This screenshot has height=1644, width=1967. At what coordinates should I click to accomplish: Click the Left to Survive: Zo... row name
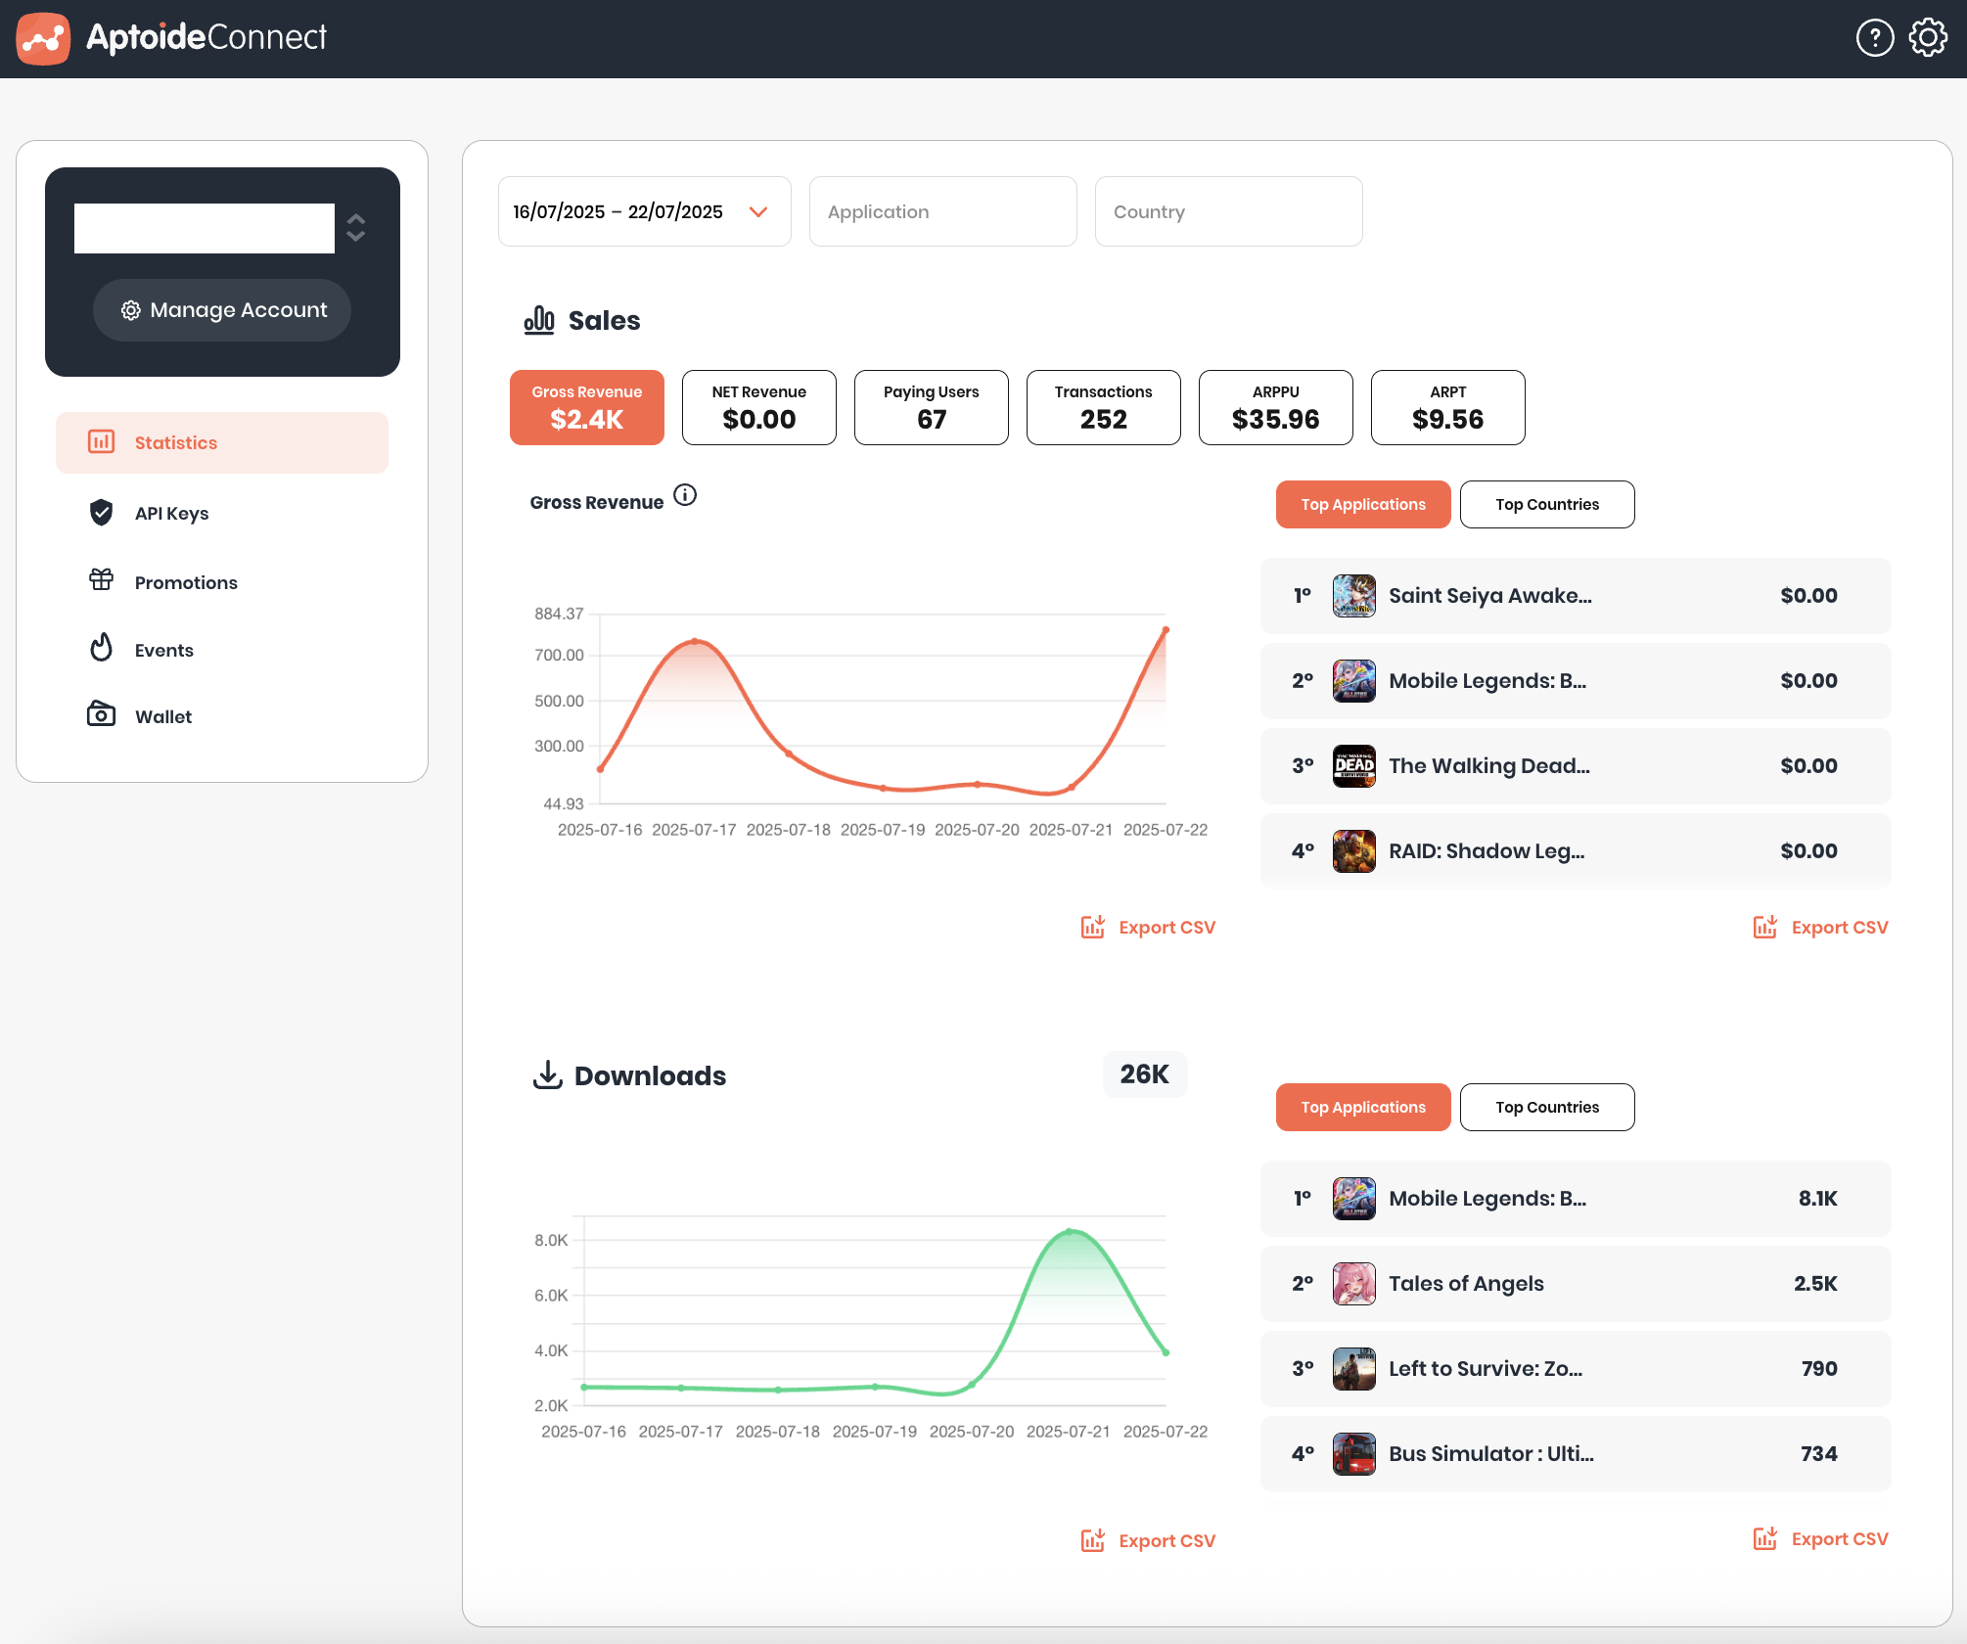[1486, 1369]
